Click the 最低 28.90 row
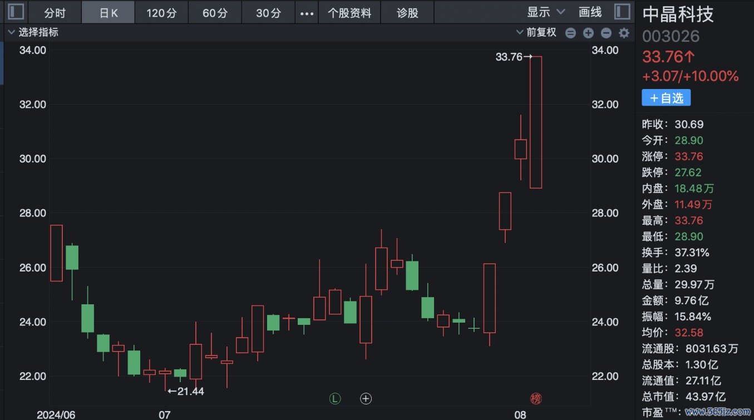754x420 pixels. 672,237
